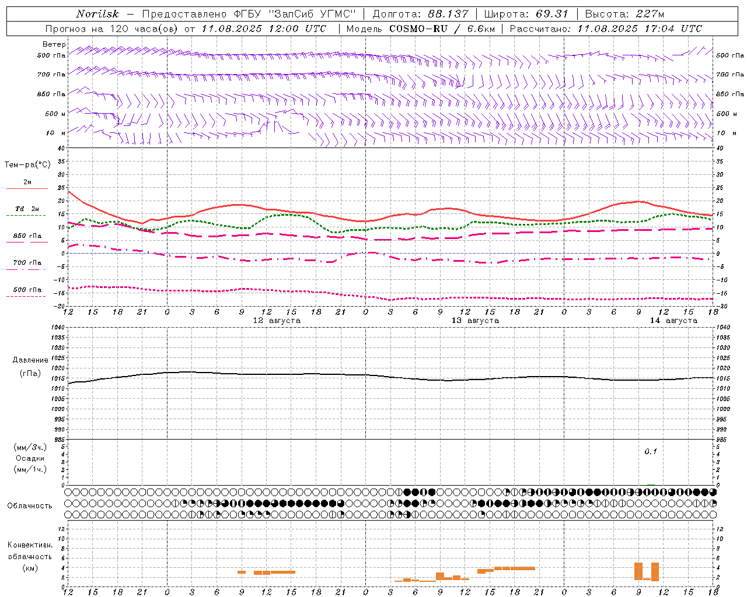Click the '12 августа' date label
Image resolution: width=747 pixels, height=597 pixels.
(277, 321)
